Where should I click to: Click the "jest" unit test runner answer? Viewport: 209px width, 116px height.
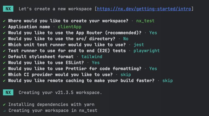coord(139,45)
